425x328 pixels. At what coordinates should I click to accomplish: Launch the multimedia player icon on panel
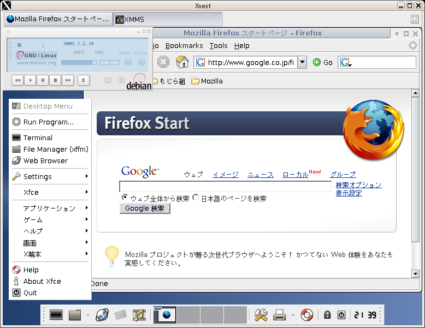pos(139,315)
